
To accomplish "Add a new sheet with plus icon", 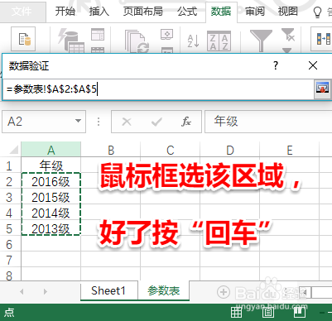I will click(224, 292).
